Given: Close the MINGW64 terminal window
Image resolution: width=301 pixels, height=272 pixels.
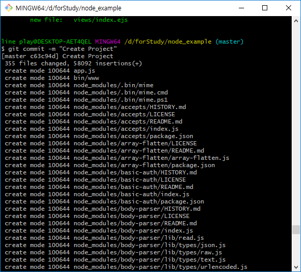Looking at the screenshot, I should [289, 8].
